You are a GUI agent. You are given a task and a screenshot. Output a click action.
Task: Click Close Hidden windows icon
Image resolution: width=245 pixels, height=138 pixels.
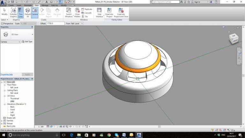click(x=77, y=12)
